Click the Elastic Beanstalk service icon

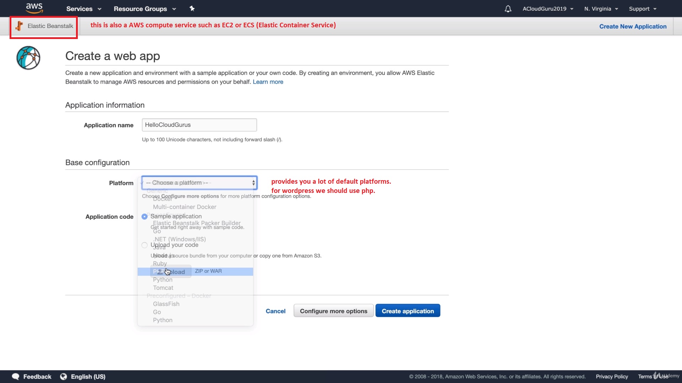(20, 26)
